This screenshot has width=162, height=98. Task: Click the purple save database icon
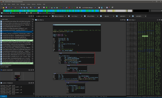[6, 8]
